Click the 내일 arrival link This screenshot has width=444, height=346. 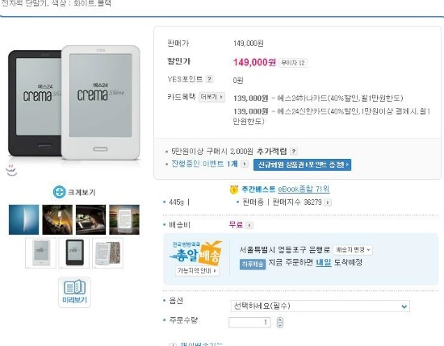click(324, 263)
